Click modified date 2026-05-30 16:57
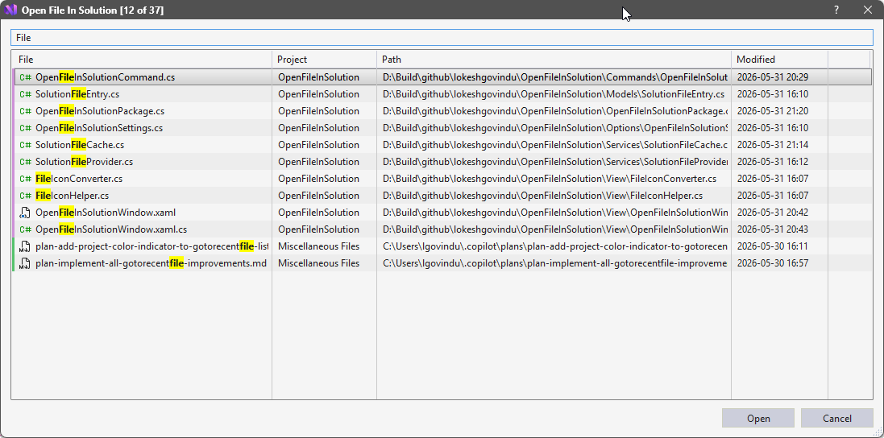The image size is (884, 438). (772, 263)
